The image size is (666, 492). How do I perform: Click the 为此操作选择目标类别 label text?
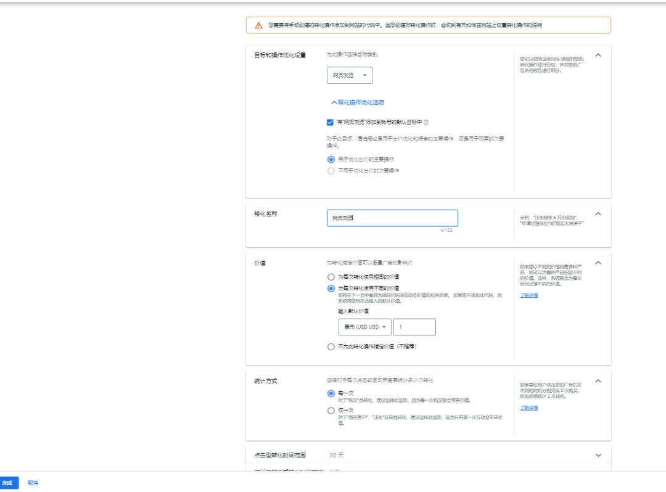(x=352, y=54)
